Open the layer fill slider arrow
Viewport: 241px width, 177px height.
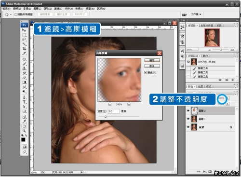[x=228, y=104]
